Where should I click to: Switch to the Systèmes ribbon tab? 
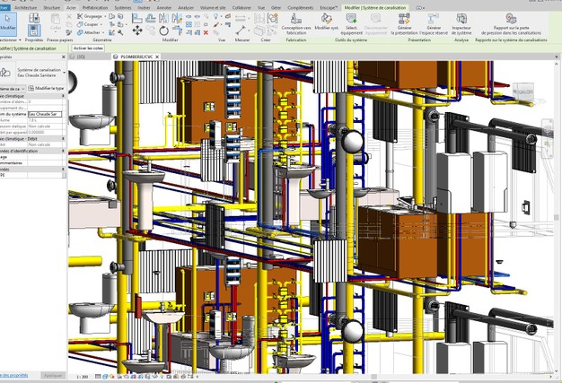(122, 6)
